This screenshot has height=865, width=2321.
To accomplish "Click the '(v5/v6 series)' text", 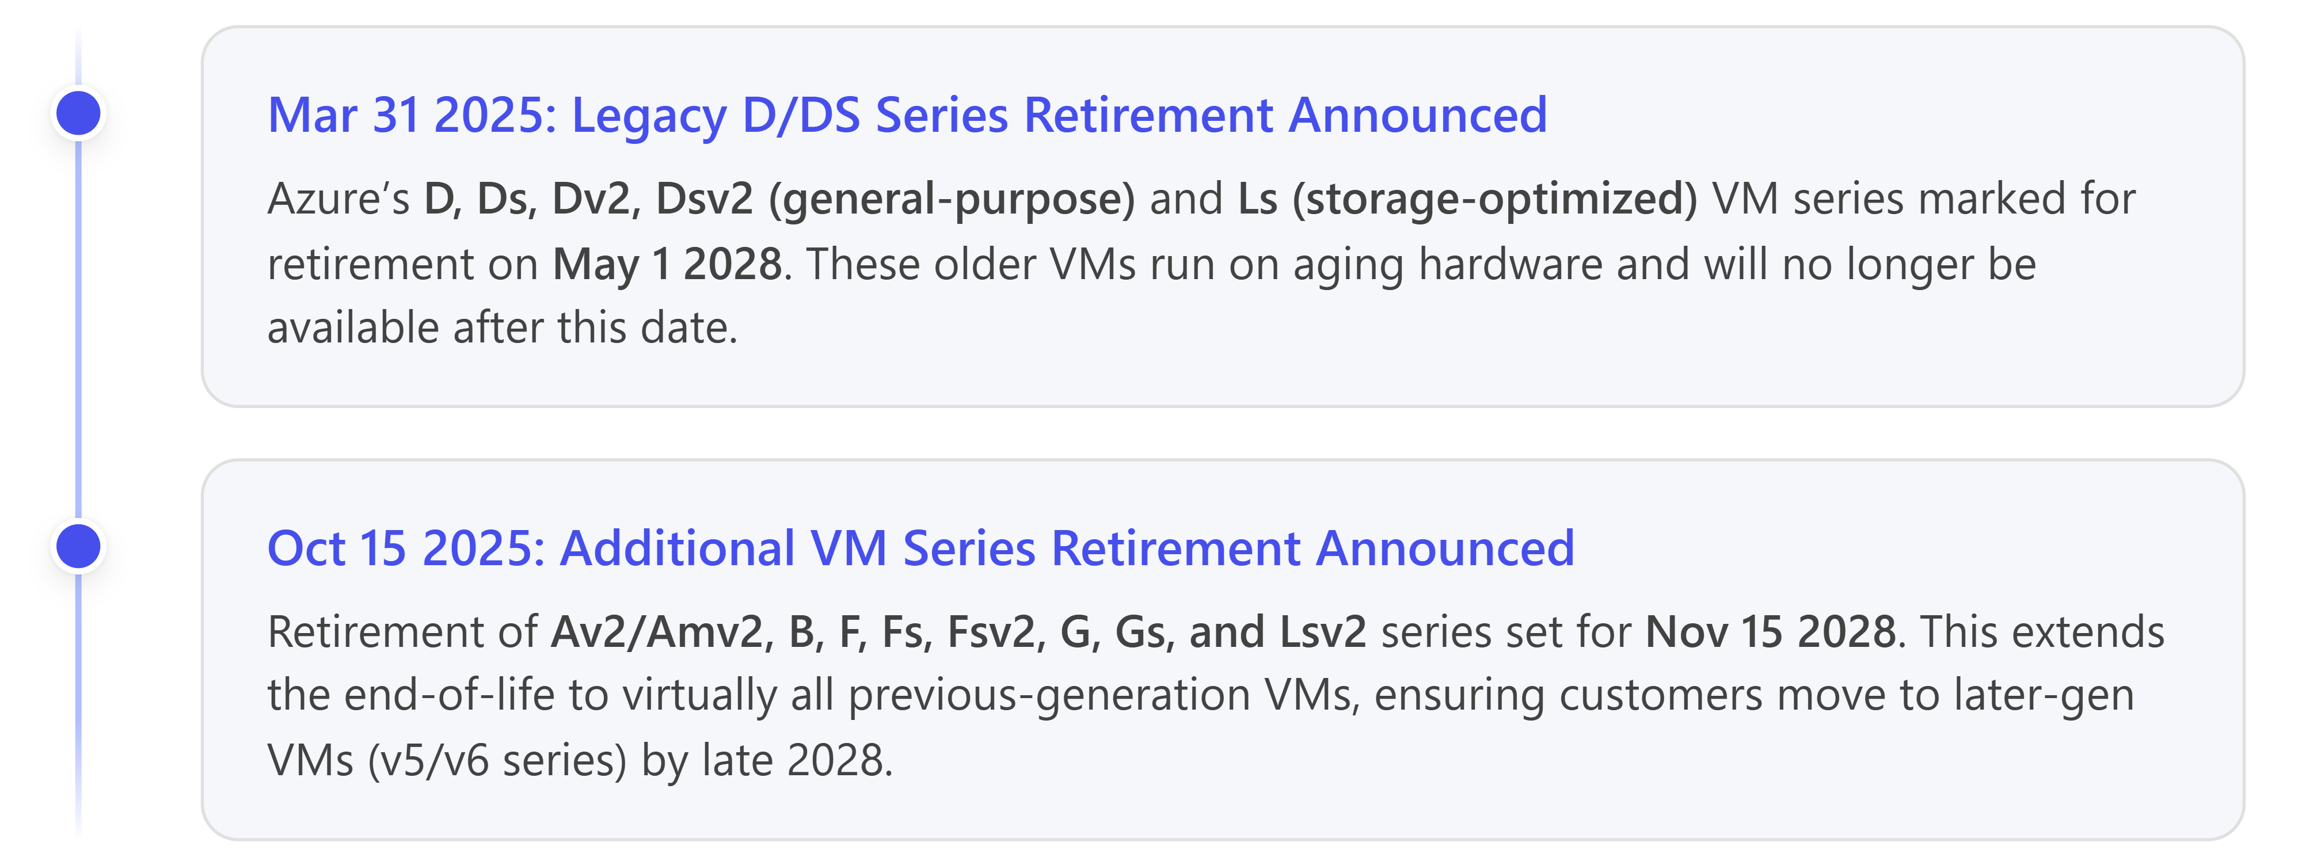I will (496, 761).
